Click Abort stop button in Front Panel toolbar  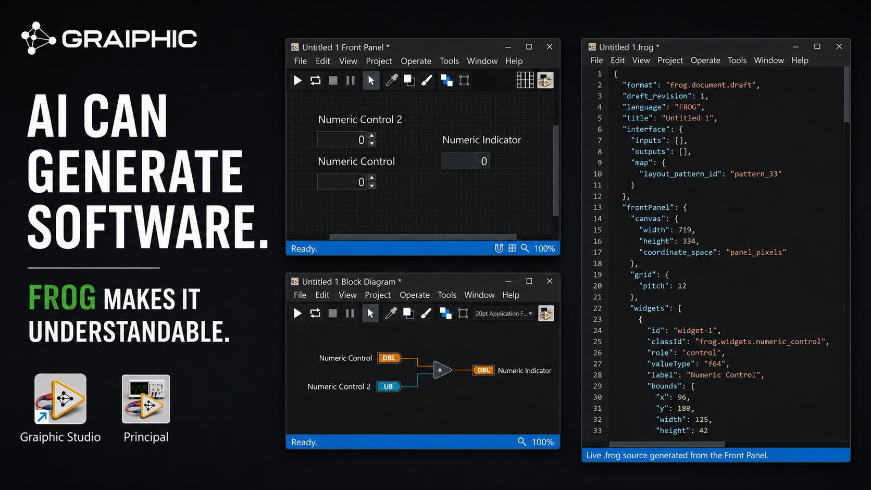click(333, 80)
